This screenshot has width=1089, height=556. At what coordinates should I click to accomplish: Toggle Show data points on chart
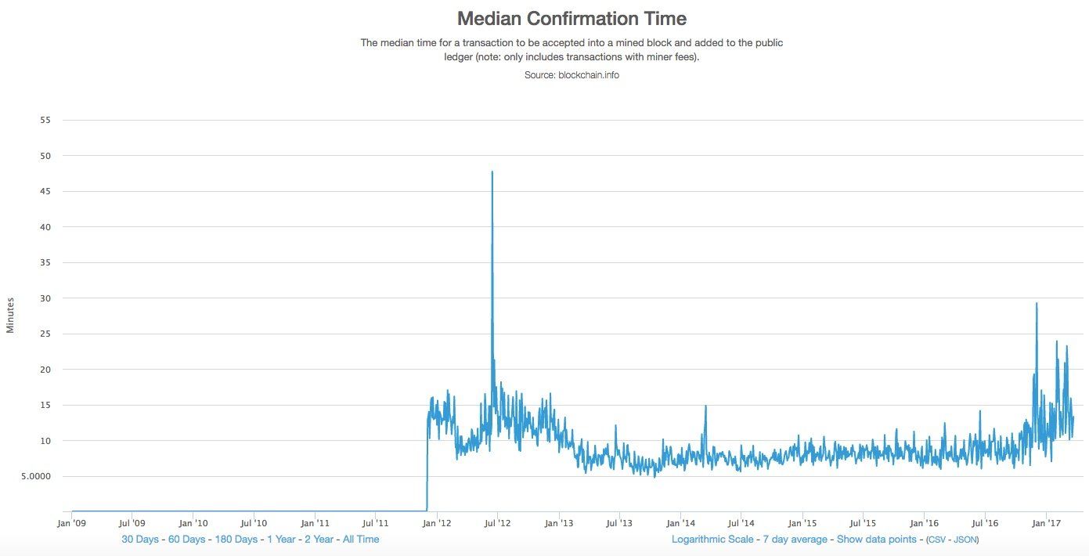pyautogui.click(x=876, y=540)
